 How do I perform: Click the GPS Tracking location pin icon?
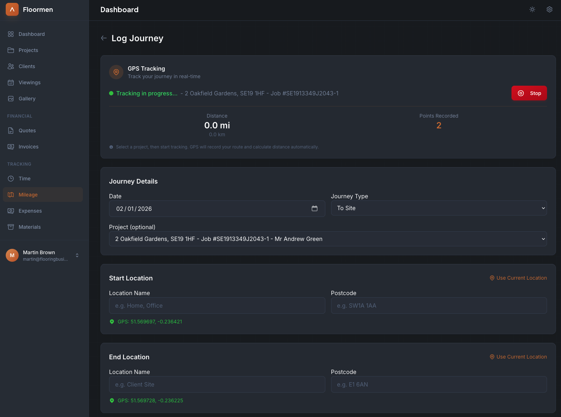116,72
